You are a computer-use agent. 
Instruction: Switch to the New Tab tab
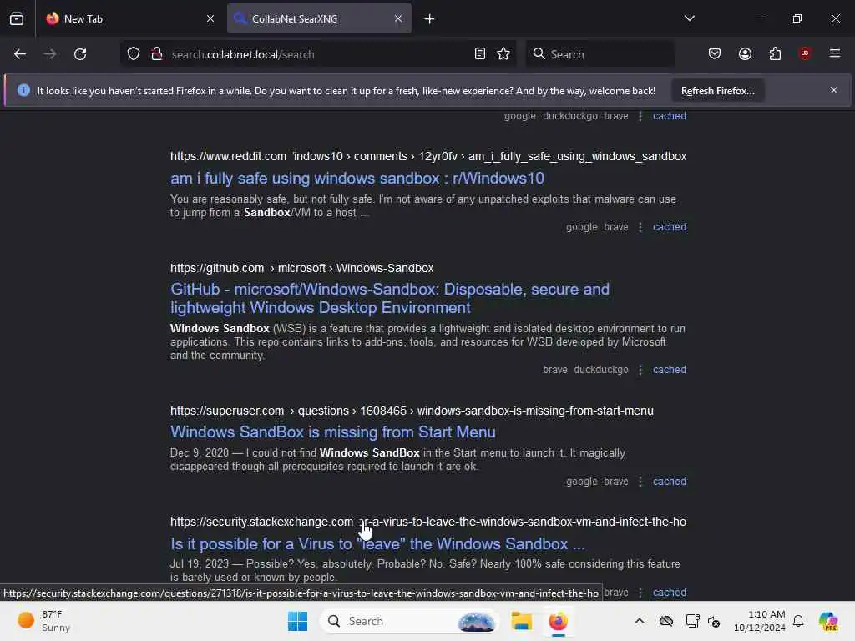point(129,18)
